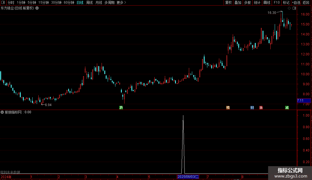The width and height of the screenshot is (312, 180).
Task: Click the 东方锆业(日线.前复权) title text
Action: point(17,8)
